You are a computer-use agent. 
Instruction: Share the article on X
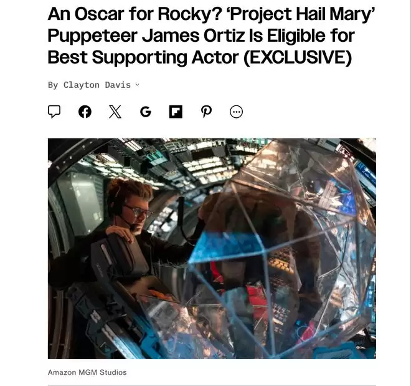click(115, 112)
